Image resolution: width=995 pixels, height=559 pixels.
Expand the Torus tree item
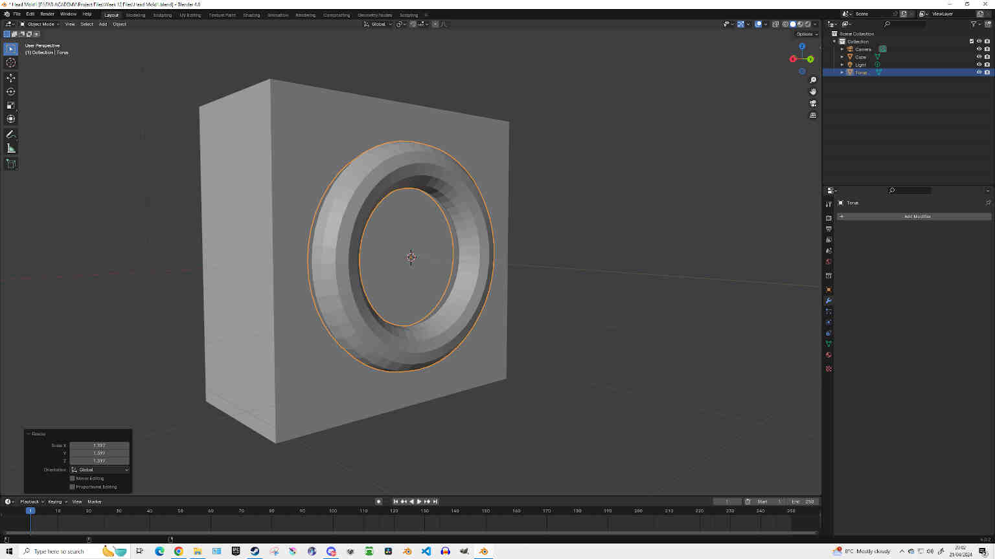pyautogui.click(x=842, y=72)
